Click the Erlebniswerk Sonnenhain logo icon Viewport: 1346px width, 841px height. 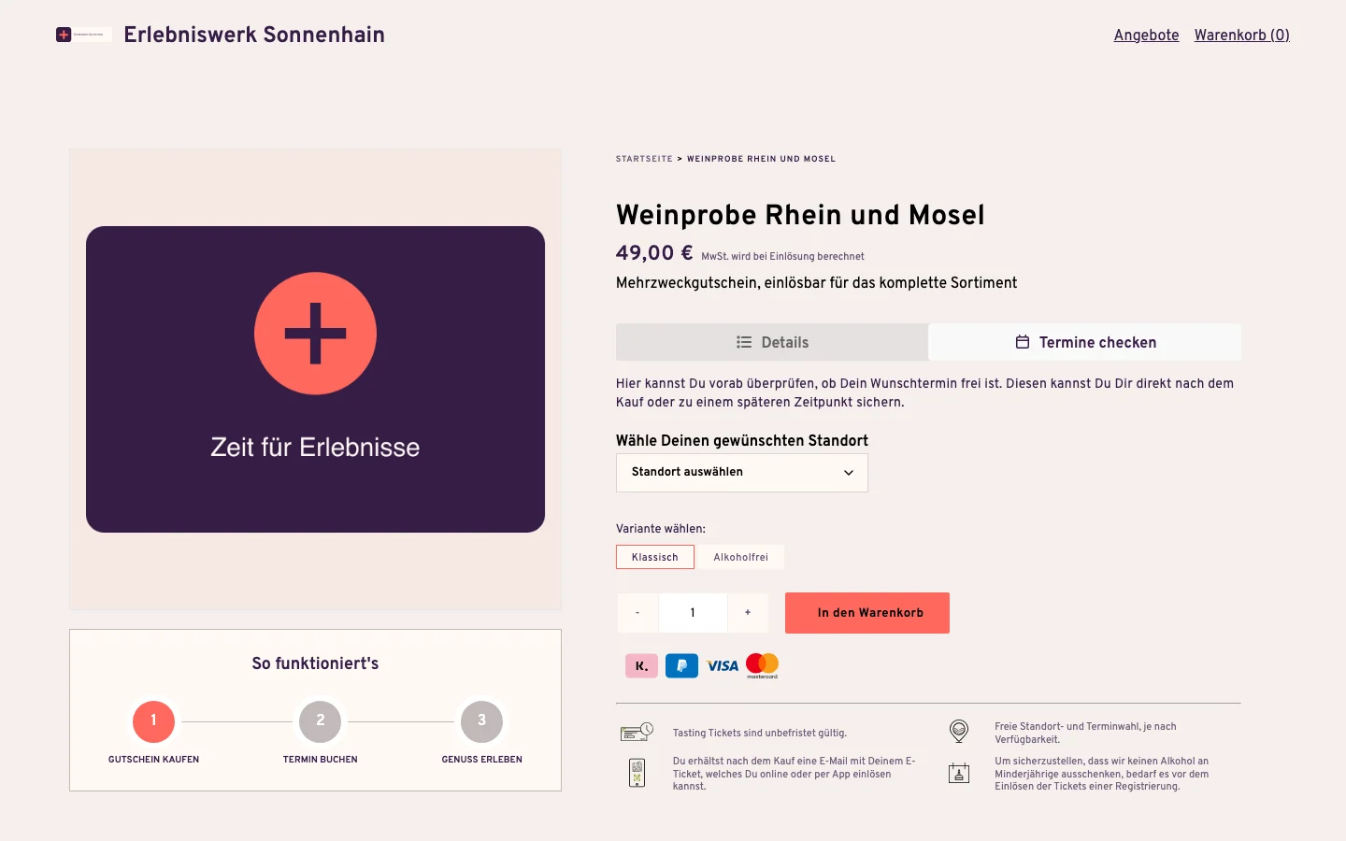(x=83, y=35)
